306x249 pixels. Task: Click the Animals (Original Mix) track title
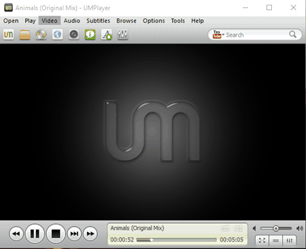coord(137,228)
